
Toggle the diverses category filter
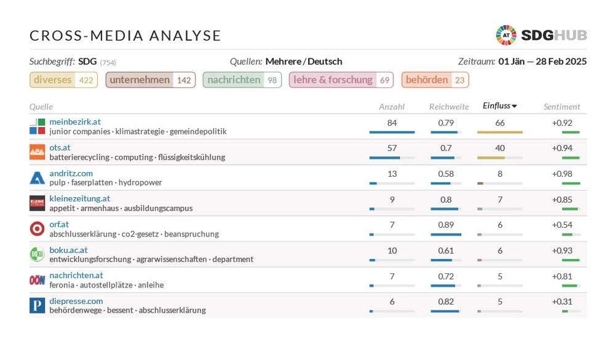[x=63, y=80]
